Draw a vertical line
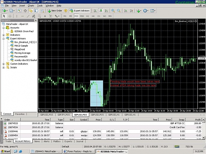206x154 pixels. coord(17,16)
